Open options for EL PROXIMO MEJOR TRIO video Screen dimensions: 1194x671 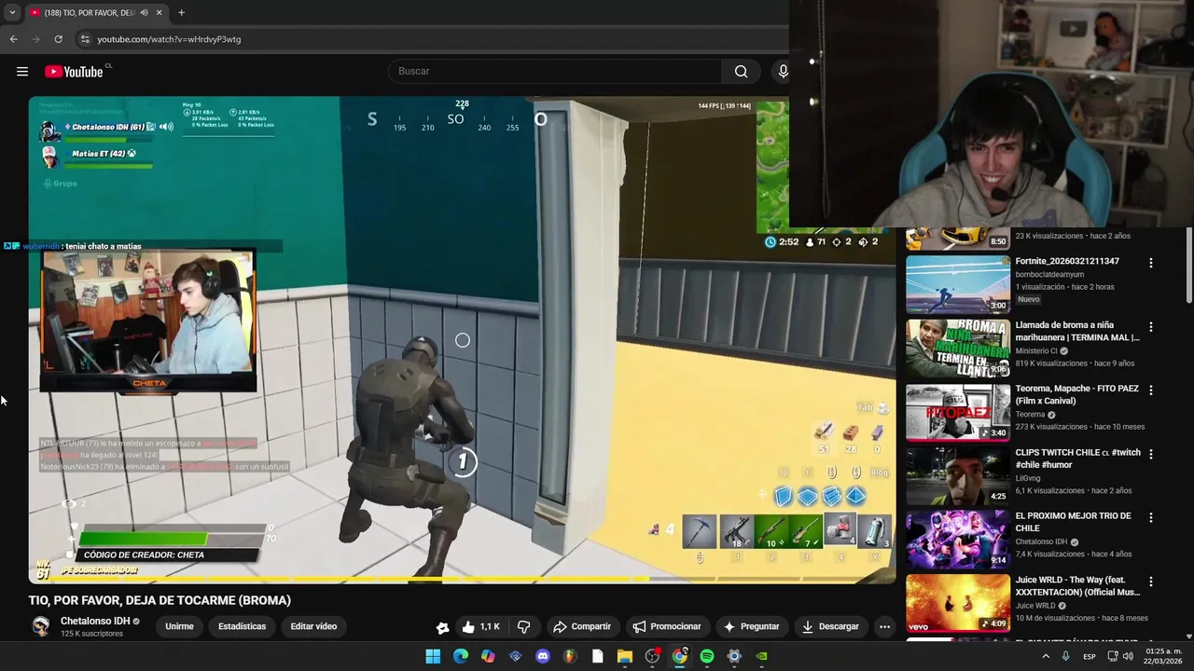click(x=1150, y=517)
